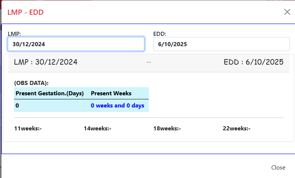Select the EDD : 6/10/2025 summary text

(254, 62)
